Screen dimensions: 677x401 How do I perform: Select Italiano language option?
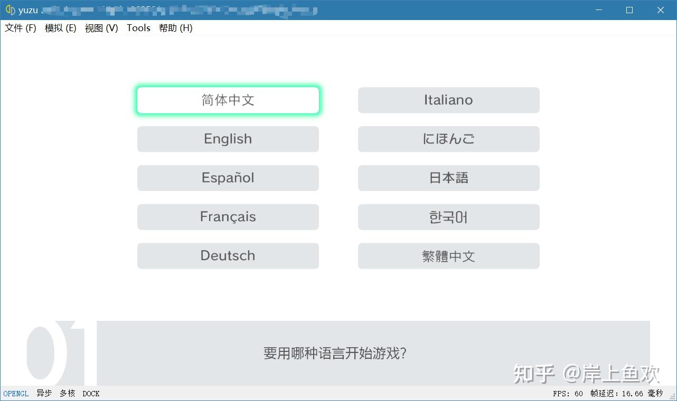pyautogui.click(x=449, y=100)
